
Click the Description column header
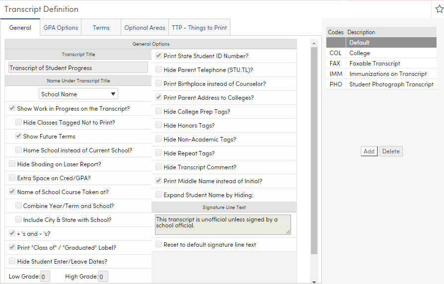coord(362,32)
